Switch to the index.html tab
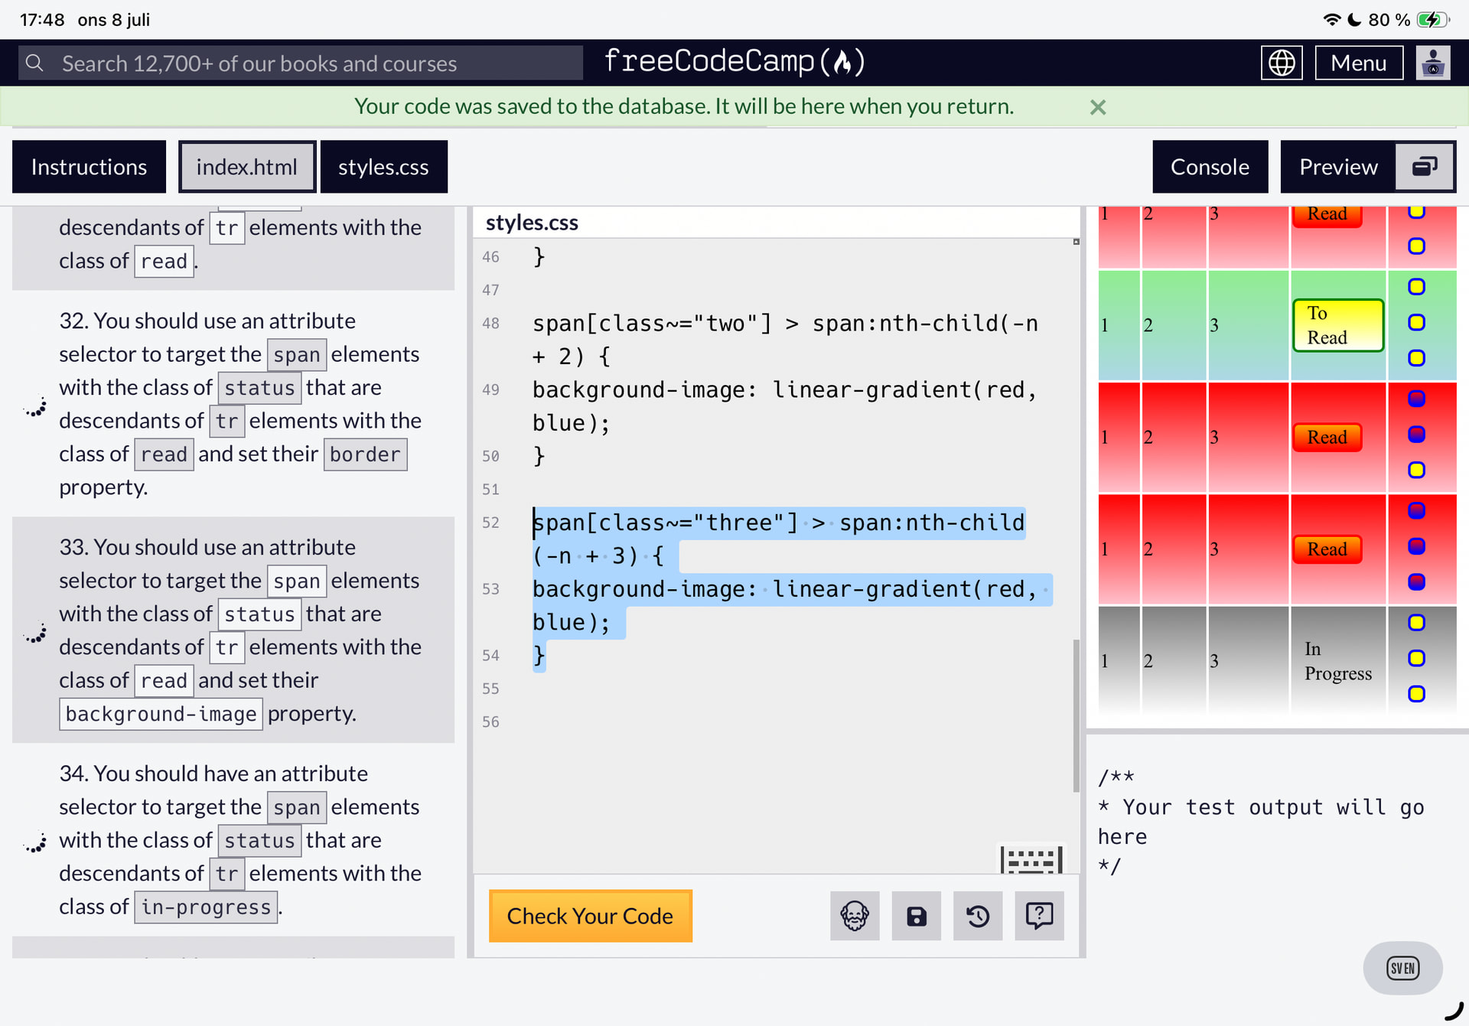The width and height of the screenshot is (1469, 1026). (x=246, y=167)
